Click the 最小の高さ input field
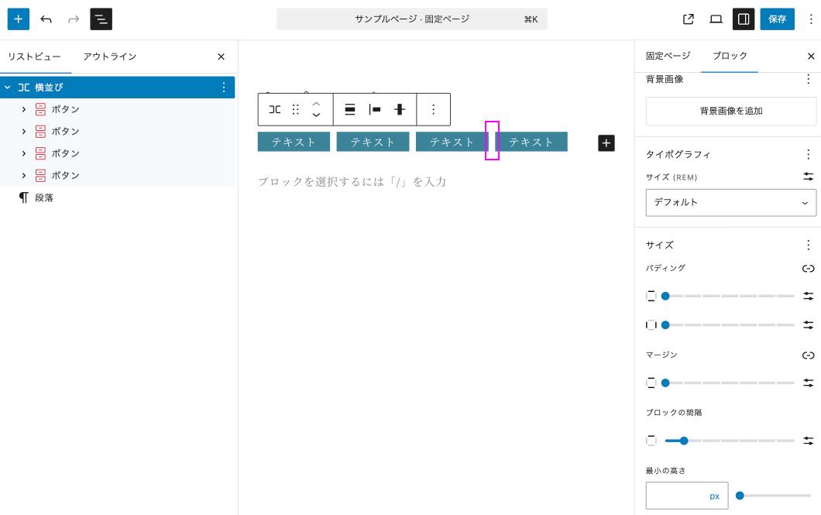Screen dimensions: 821x515 pos(676,496)
